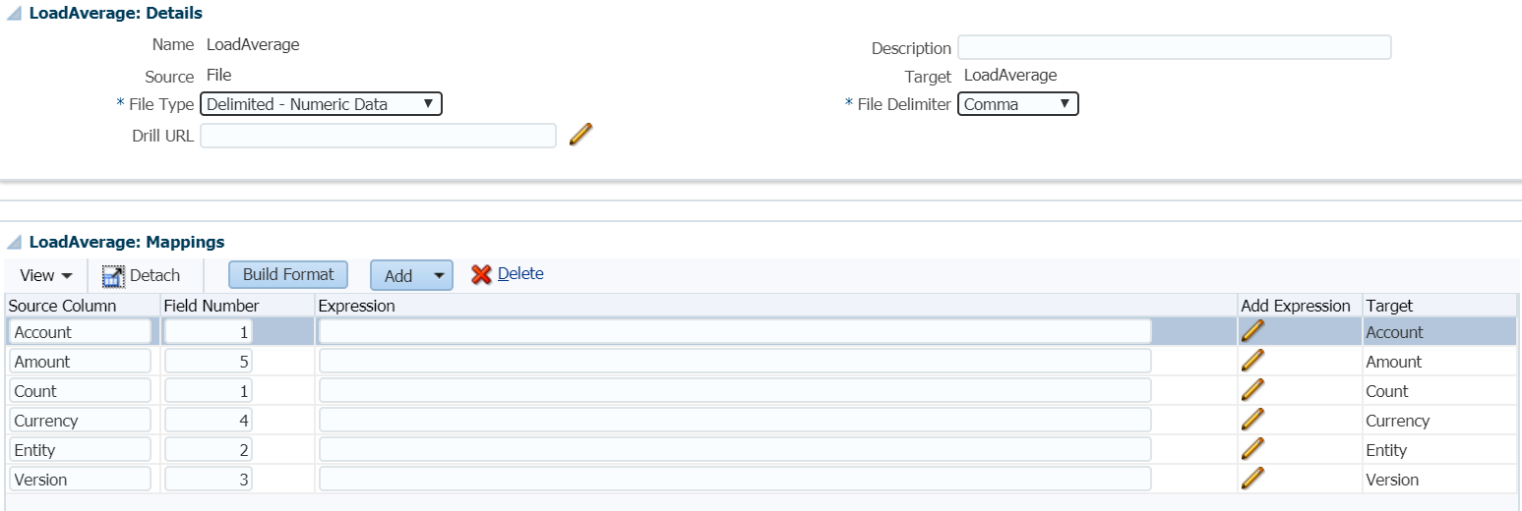The image size is (1522, 511).
Task: Add expression for the Entity row
Action: click(1252, 449)
